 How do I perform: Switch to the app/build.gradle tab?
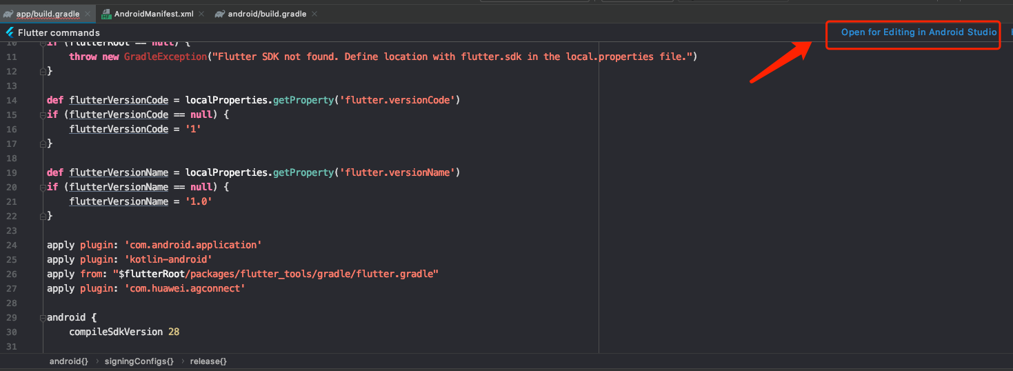point(48,14)
